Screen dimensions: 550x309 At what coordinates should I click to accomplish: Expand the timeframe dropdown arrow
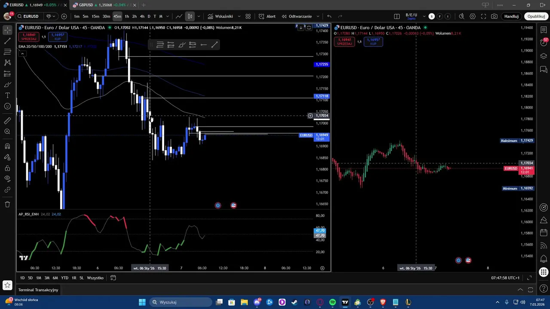[167, 16]
